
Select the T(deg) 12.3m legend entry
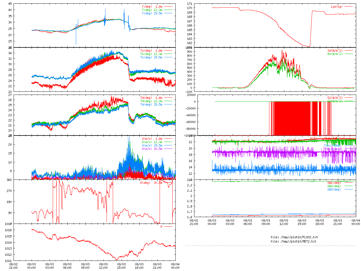point(152,10)
